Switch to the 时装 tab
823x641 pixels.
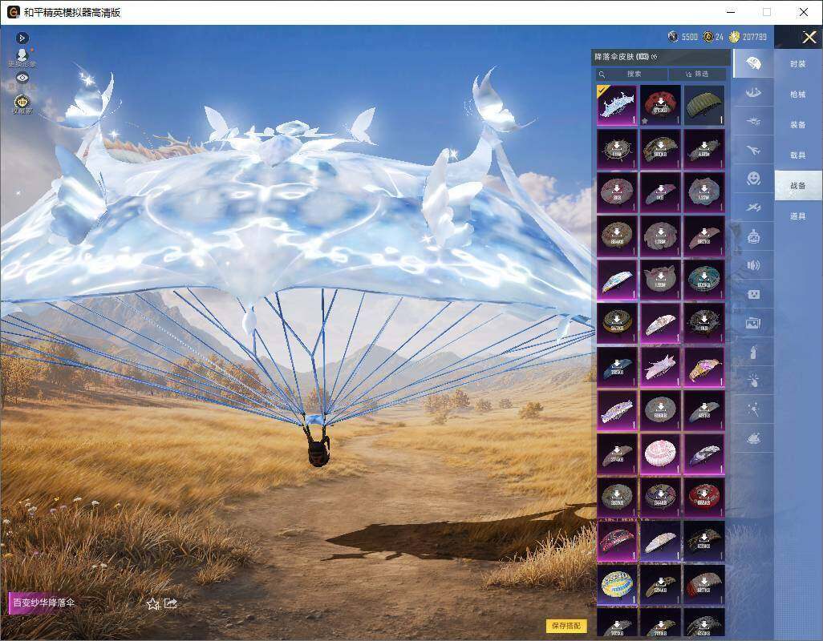click(798, 64)
